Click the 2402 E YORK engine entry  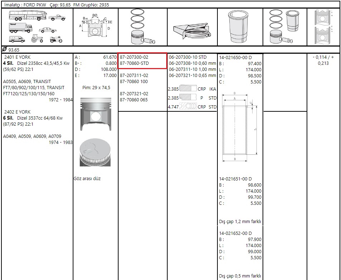coord(18,112)
